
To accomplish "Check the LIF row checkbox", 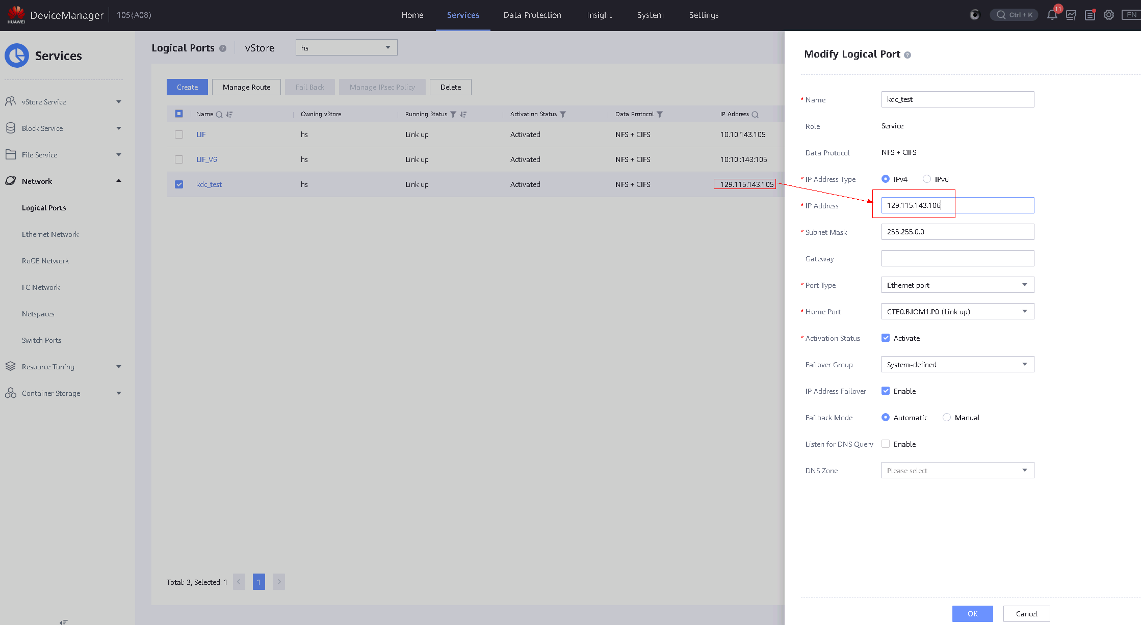I will click(x=179, y=134).
